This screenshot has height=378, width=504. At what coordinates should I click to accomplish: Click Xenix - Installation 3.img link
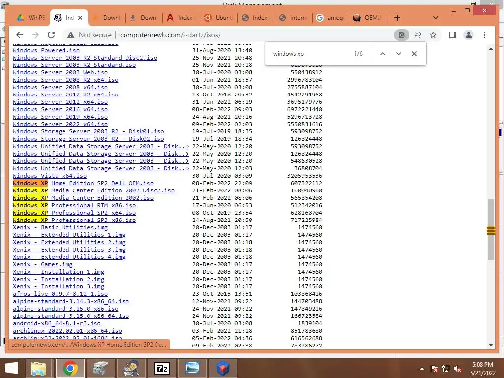58,287
